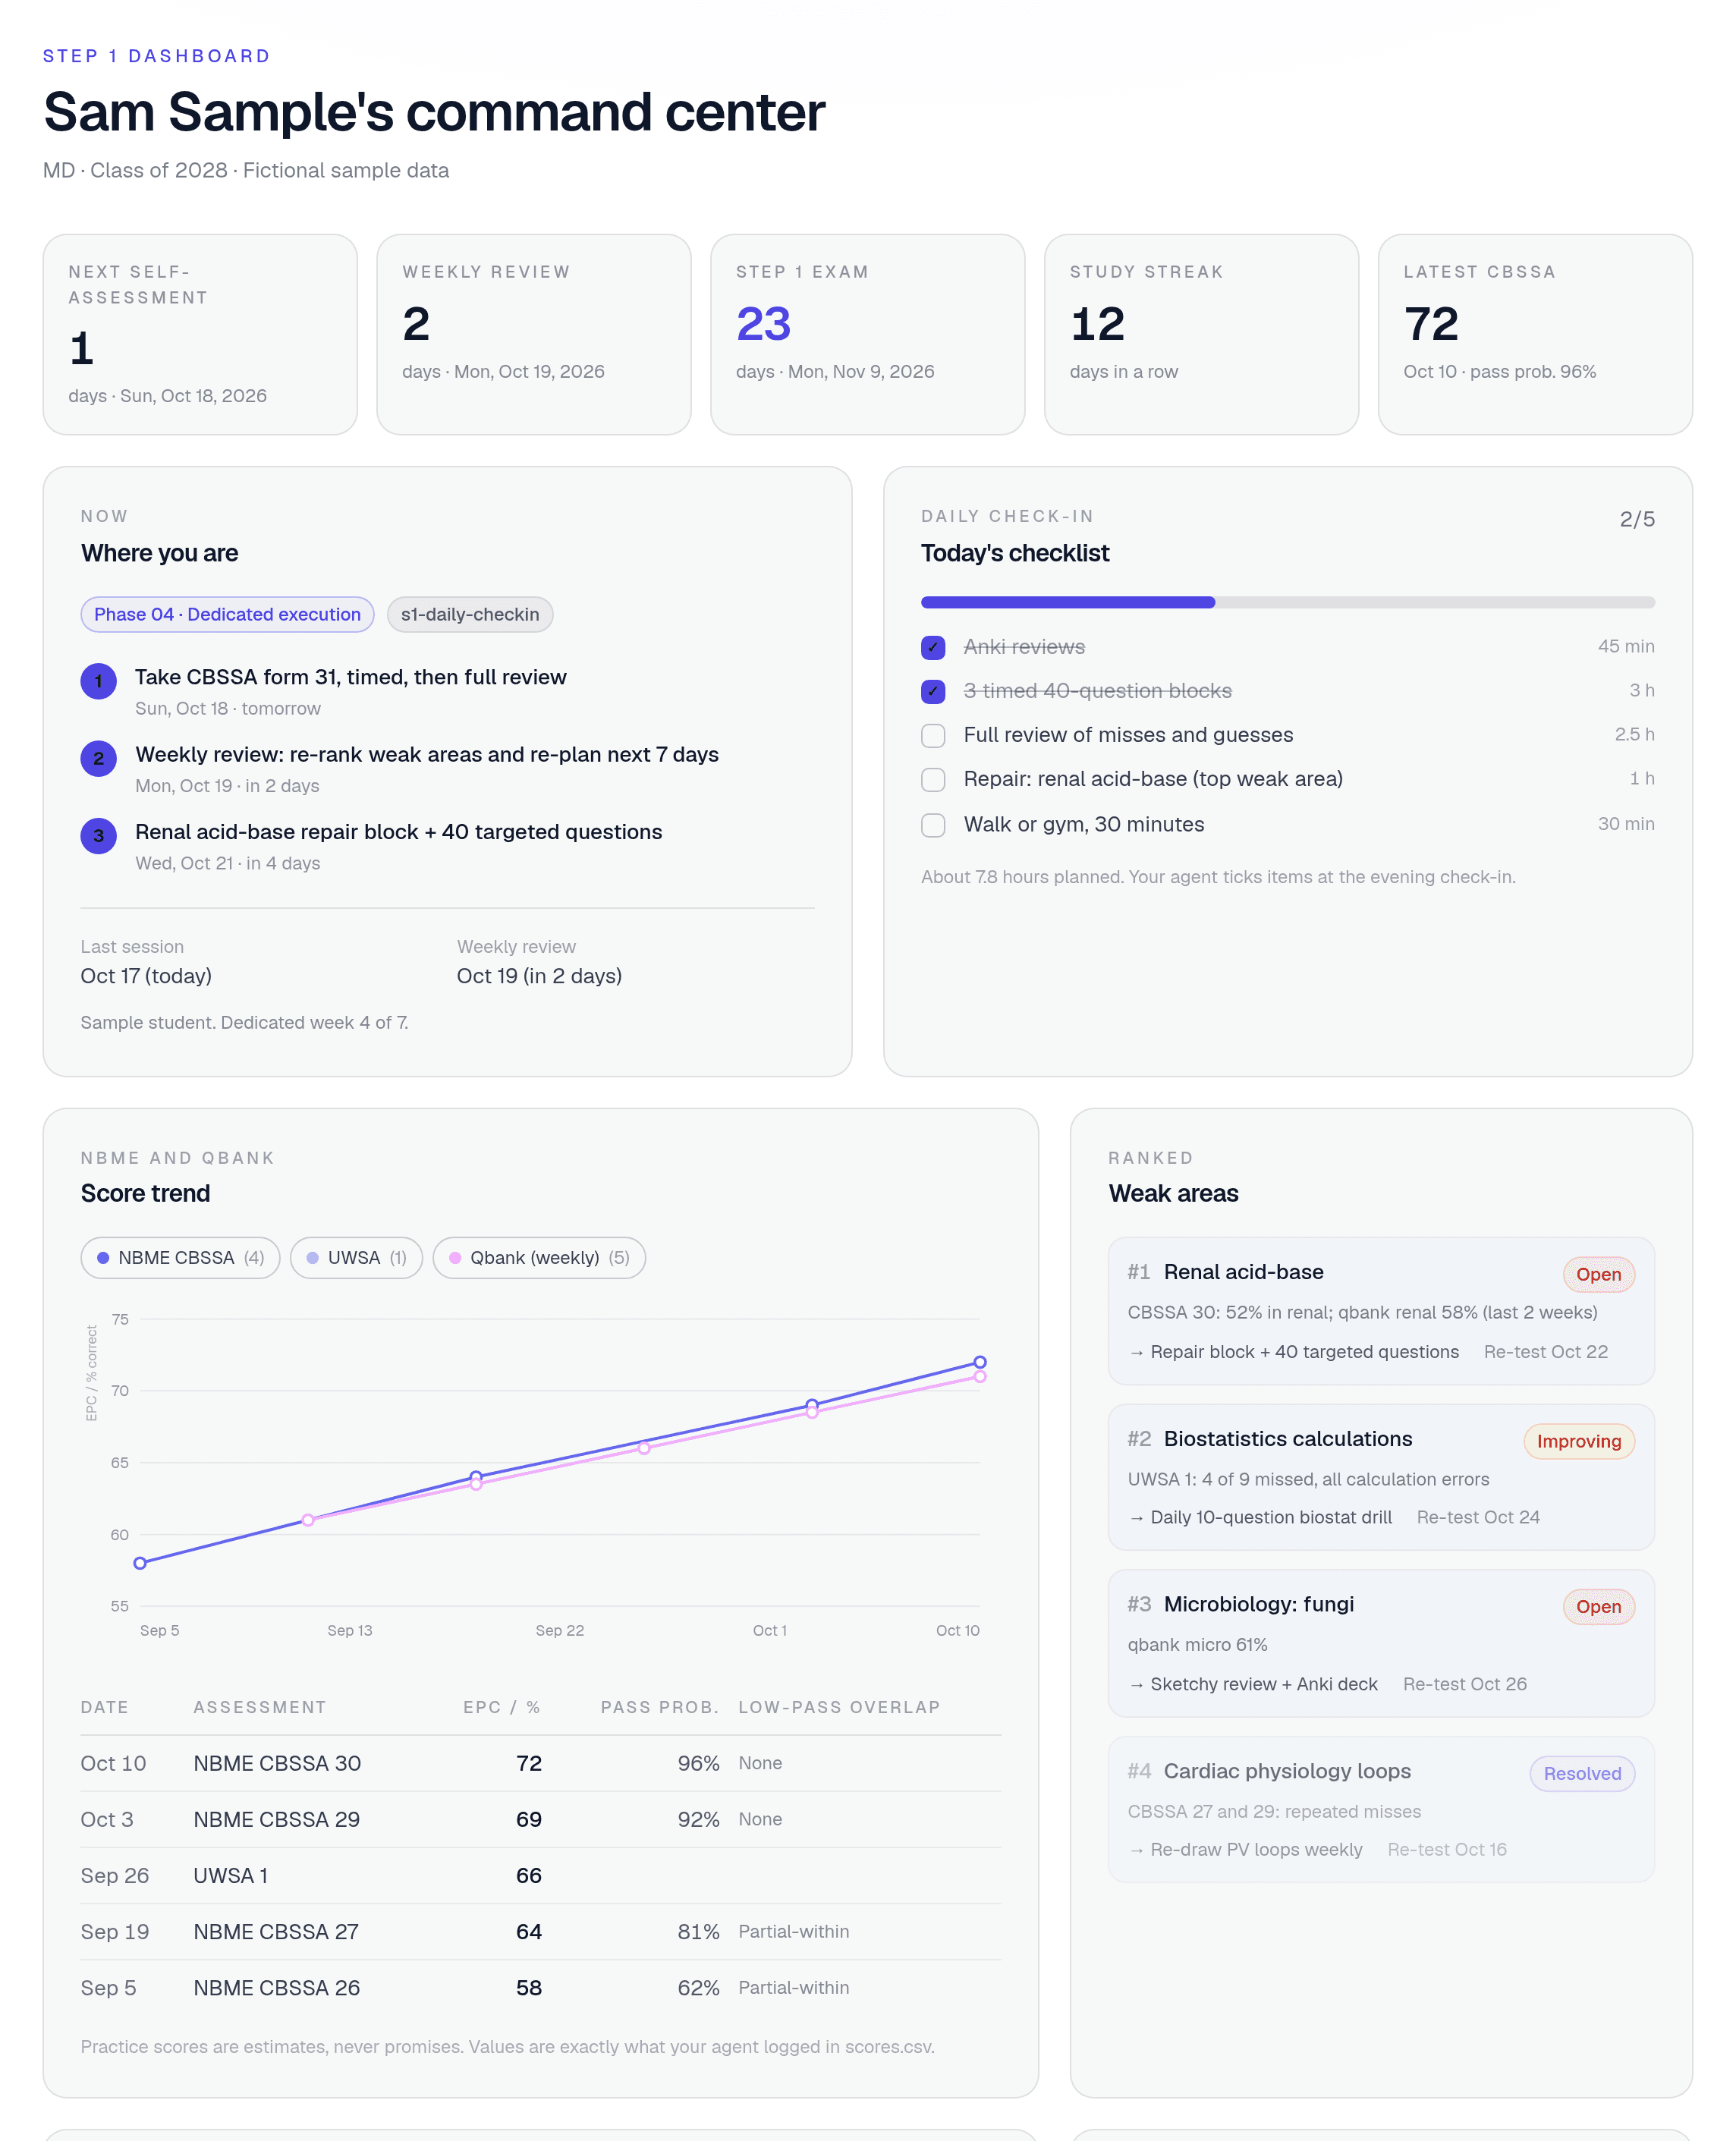
Task: Click step 3 circle for Renal acid-base repair
Action: 98,836
